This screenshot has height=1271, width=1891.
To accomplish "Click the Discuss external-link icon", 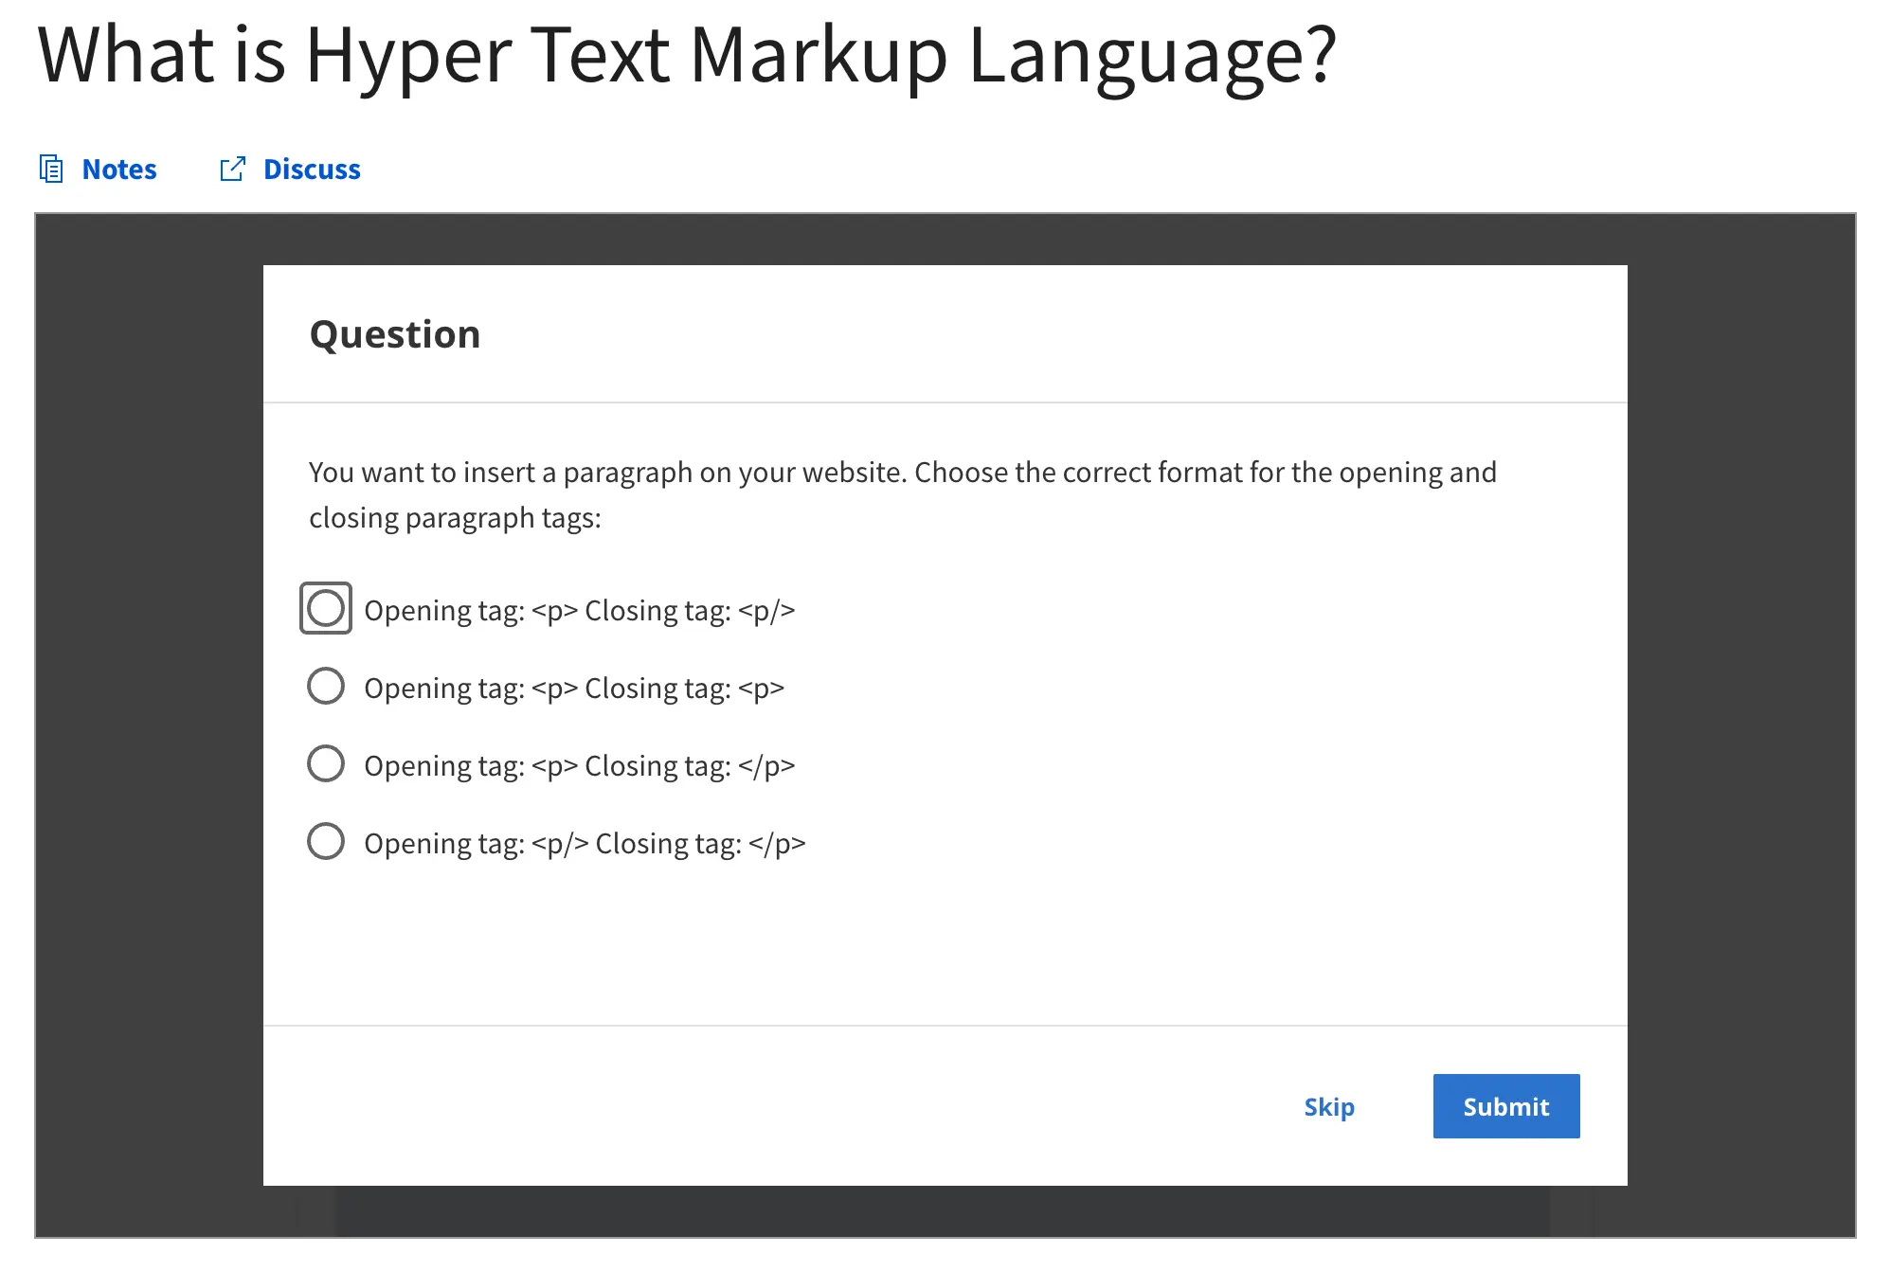I will click(x=232, y=169).
